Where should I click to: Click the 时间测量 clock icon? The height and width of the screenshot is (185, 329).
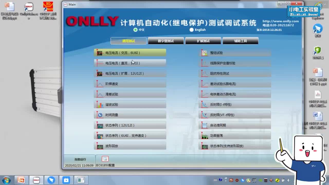[x=99, y=115]
